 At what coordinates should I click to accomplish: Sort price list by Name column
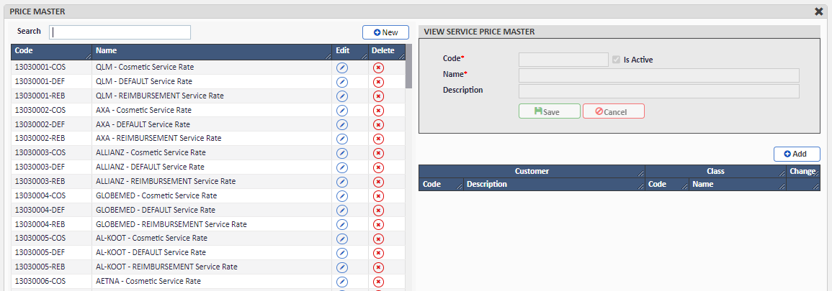tap(212, 51)
